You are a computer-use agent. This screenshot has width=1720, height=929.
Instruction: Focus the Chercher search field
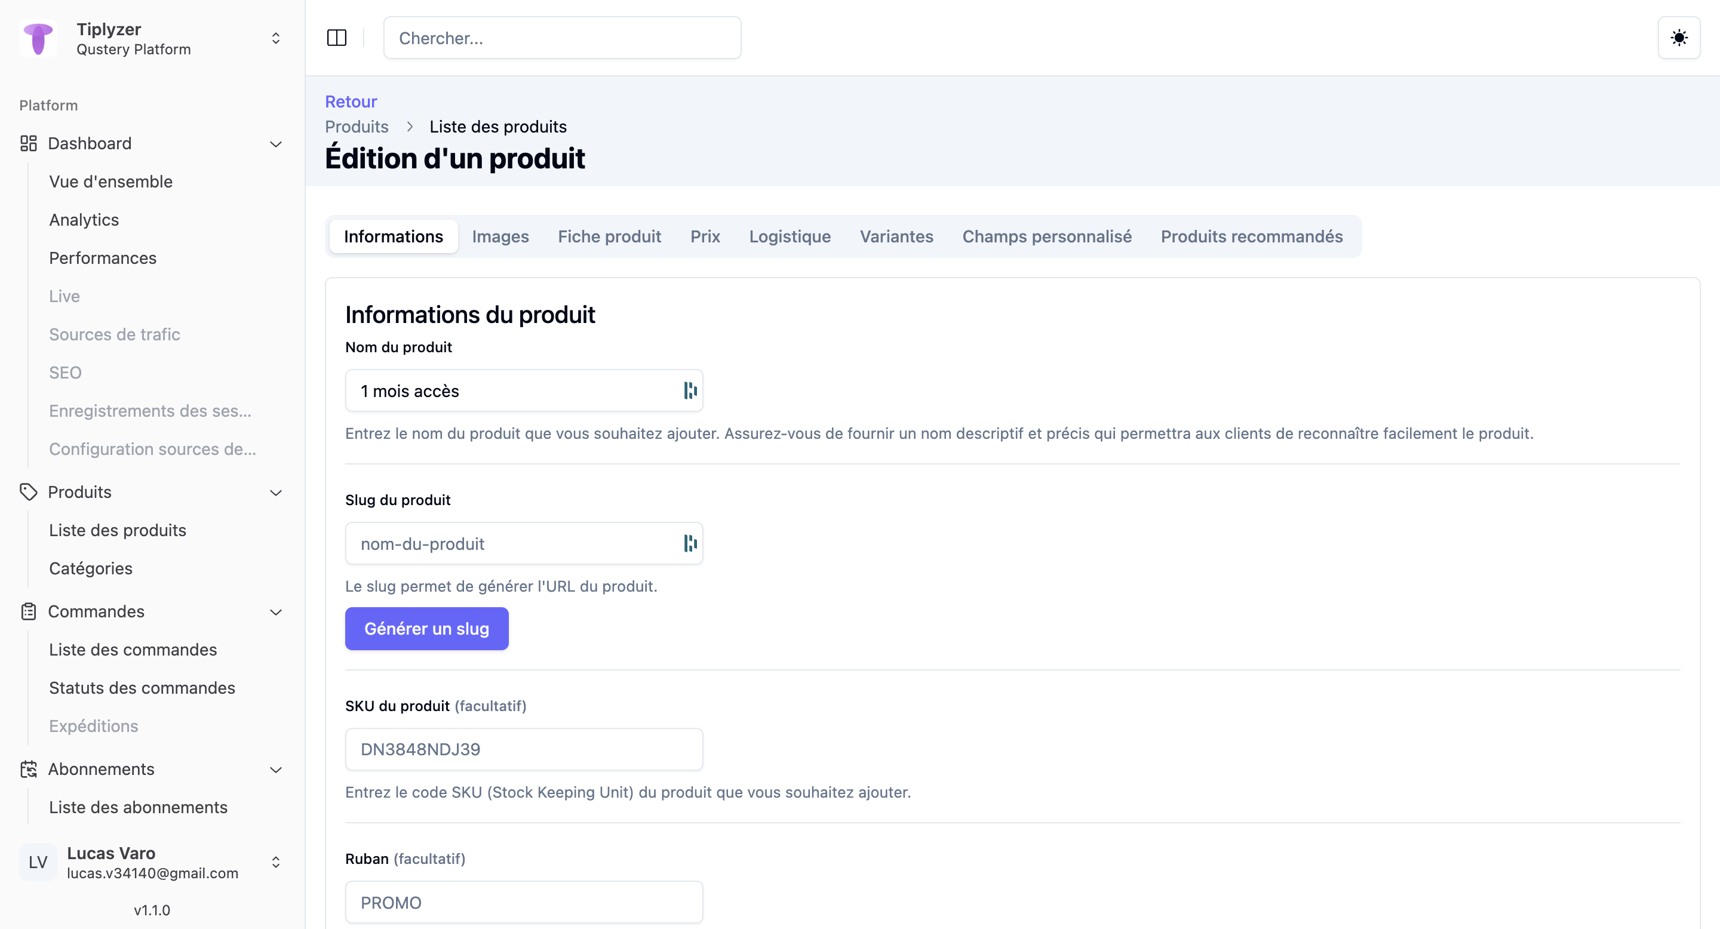[x=561, y=38]
